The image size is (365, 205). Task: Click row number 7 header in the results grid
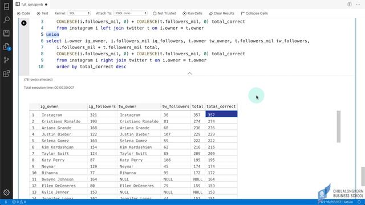(34, 153)
